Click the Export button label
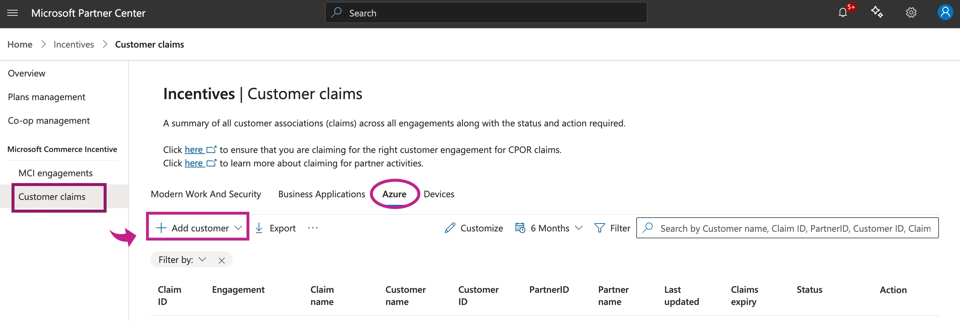This screenshot has height=321, width=960. (x=283, y=228)
